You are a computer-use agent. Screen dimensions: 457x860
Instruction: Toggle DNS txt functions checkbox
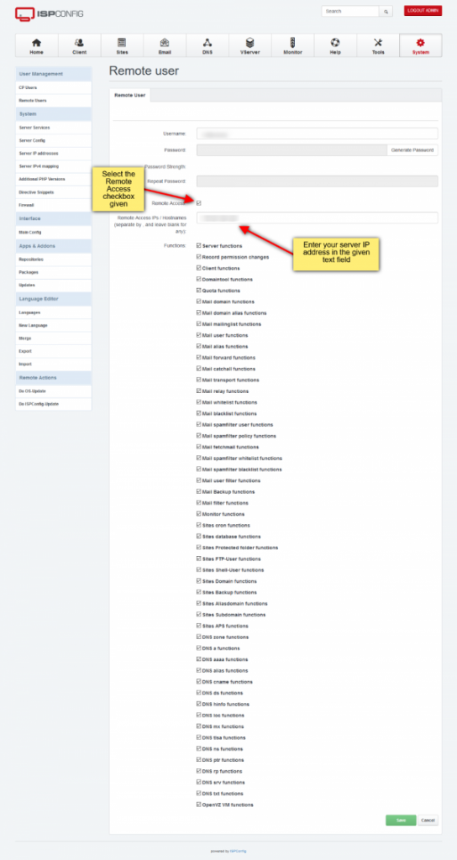click(x=198, y=794)
